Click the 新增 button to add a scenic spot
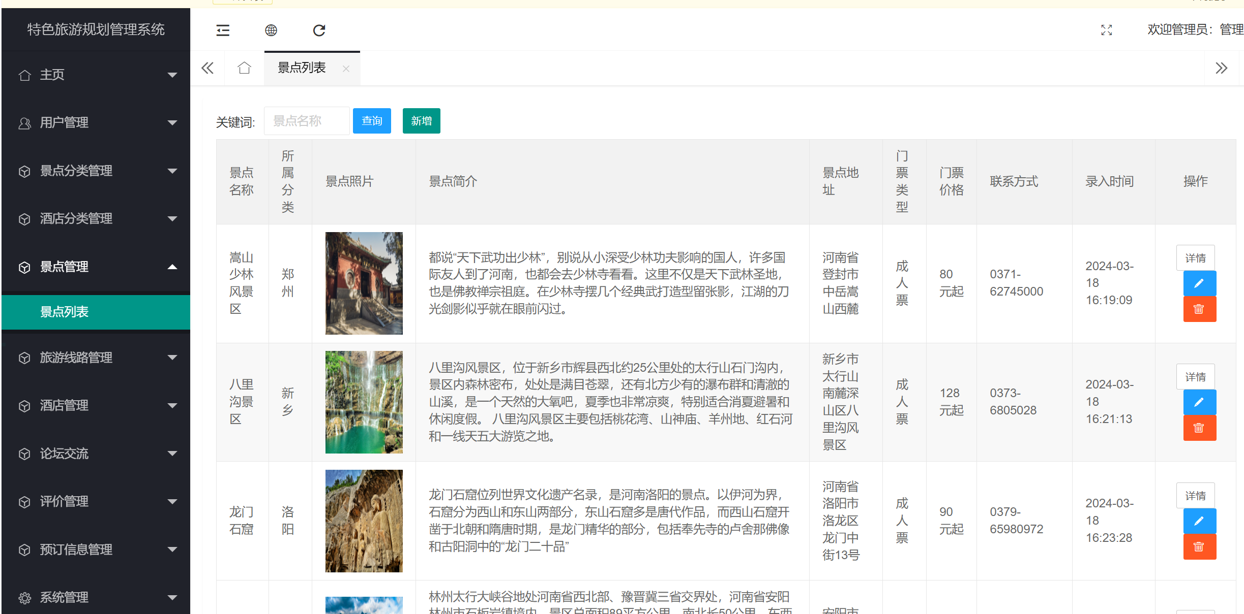Screen dimensions: 1244x614 (x=421, y=120)
